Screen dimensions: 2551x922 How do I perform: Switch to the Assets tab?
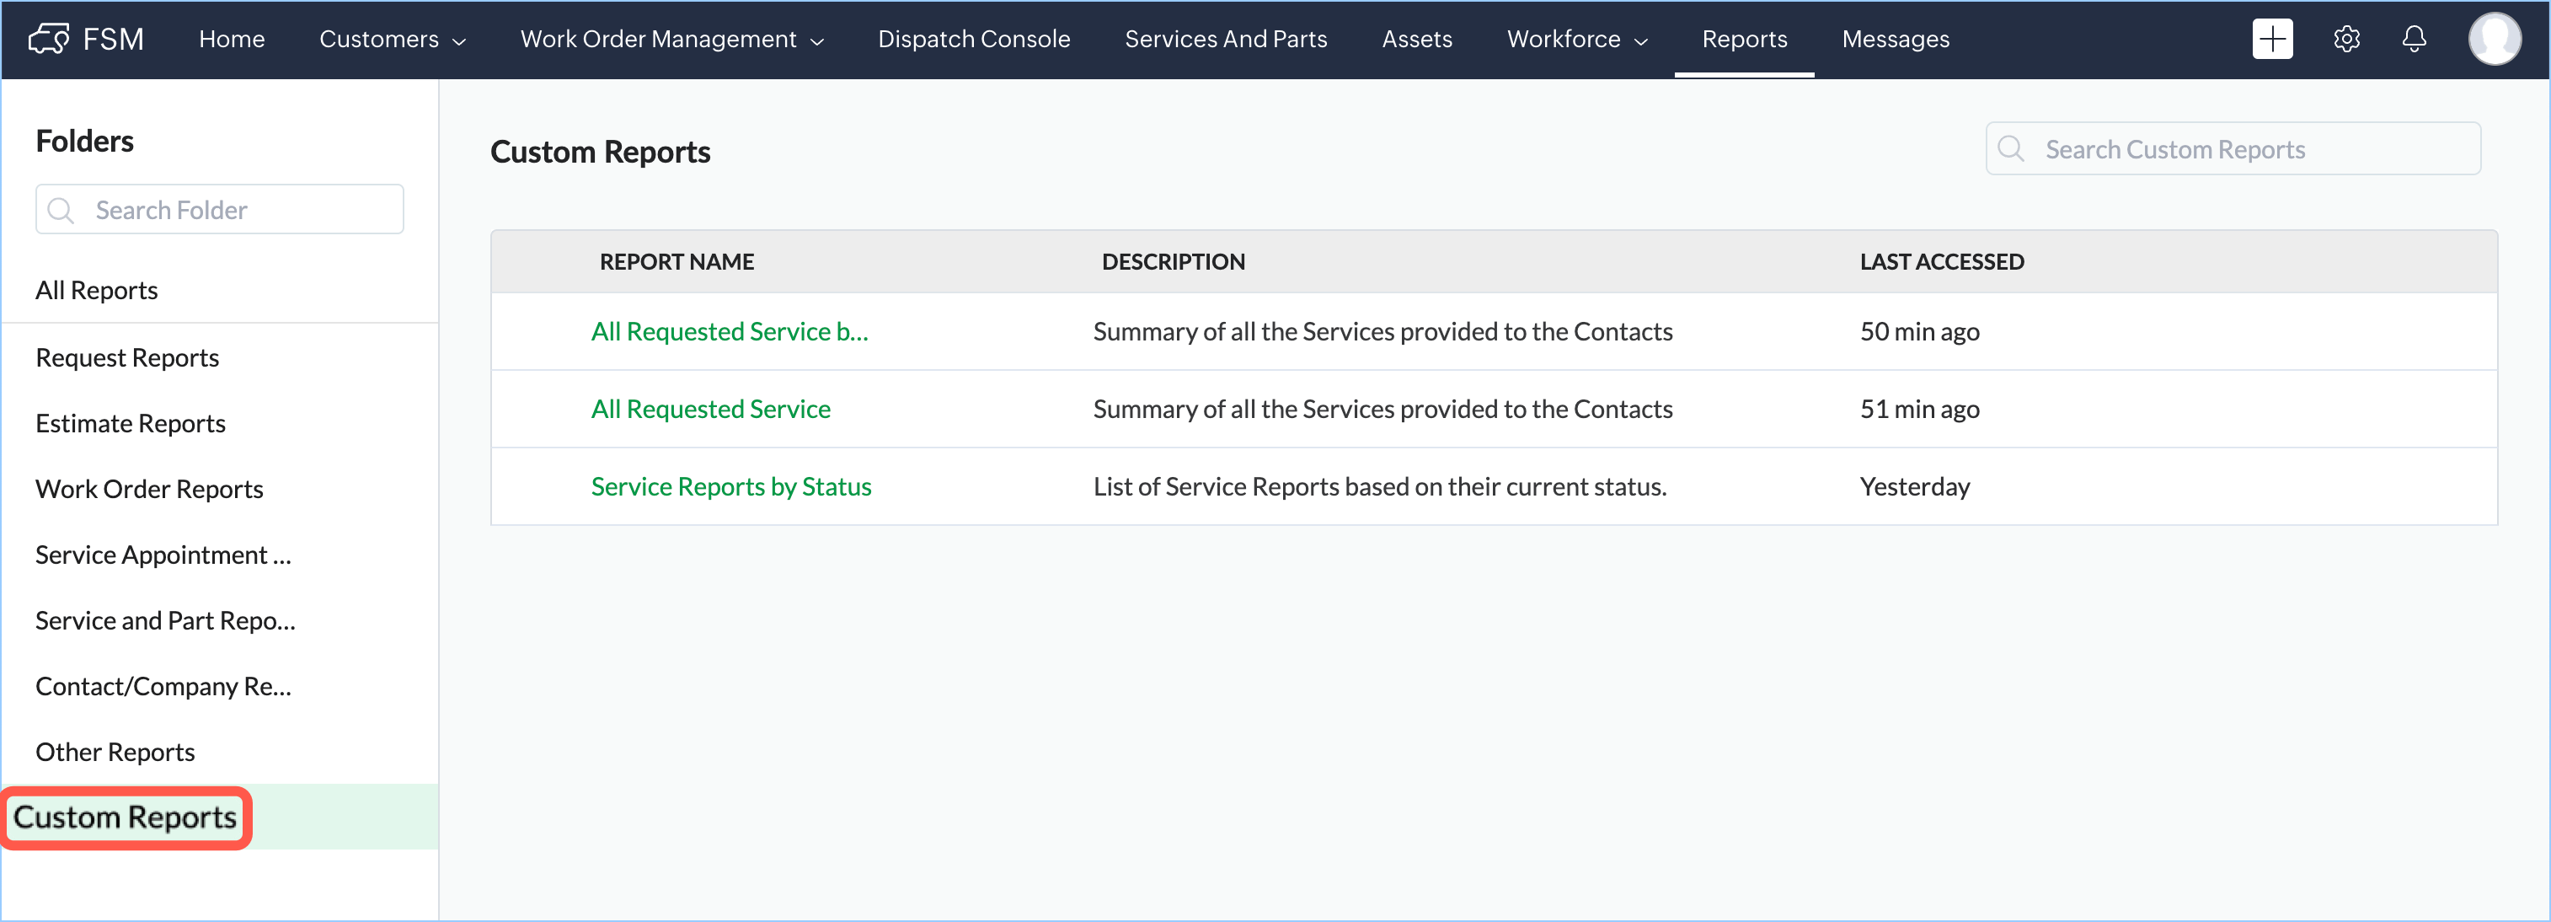coord(1416,39)
